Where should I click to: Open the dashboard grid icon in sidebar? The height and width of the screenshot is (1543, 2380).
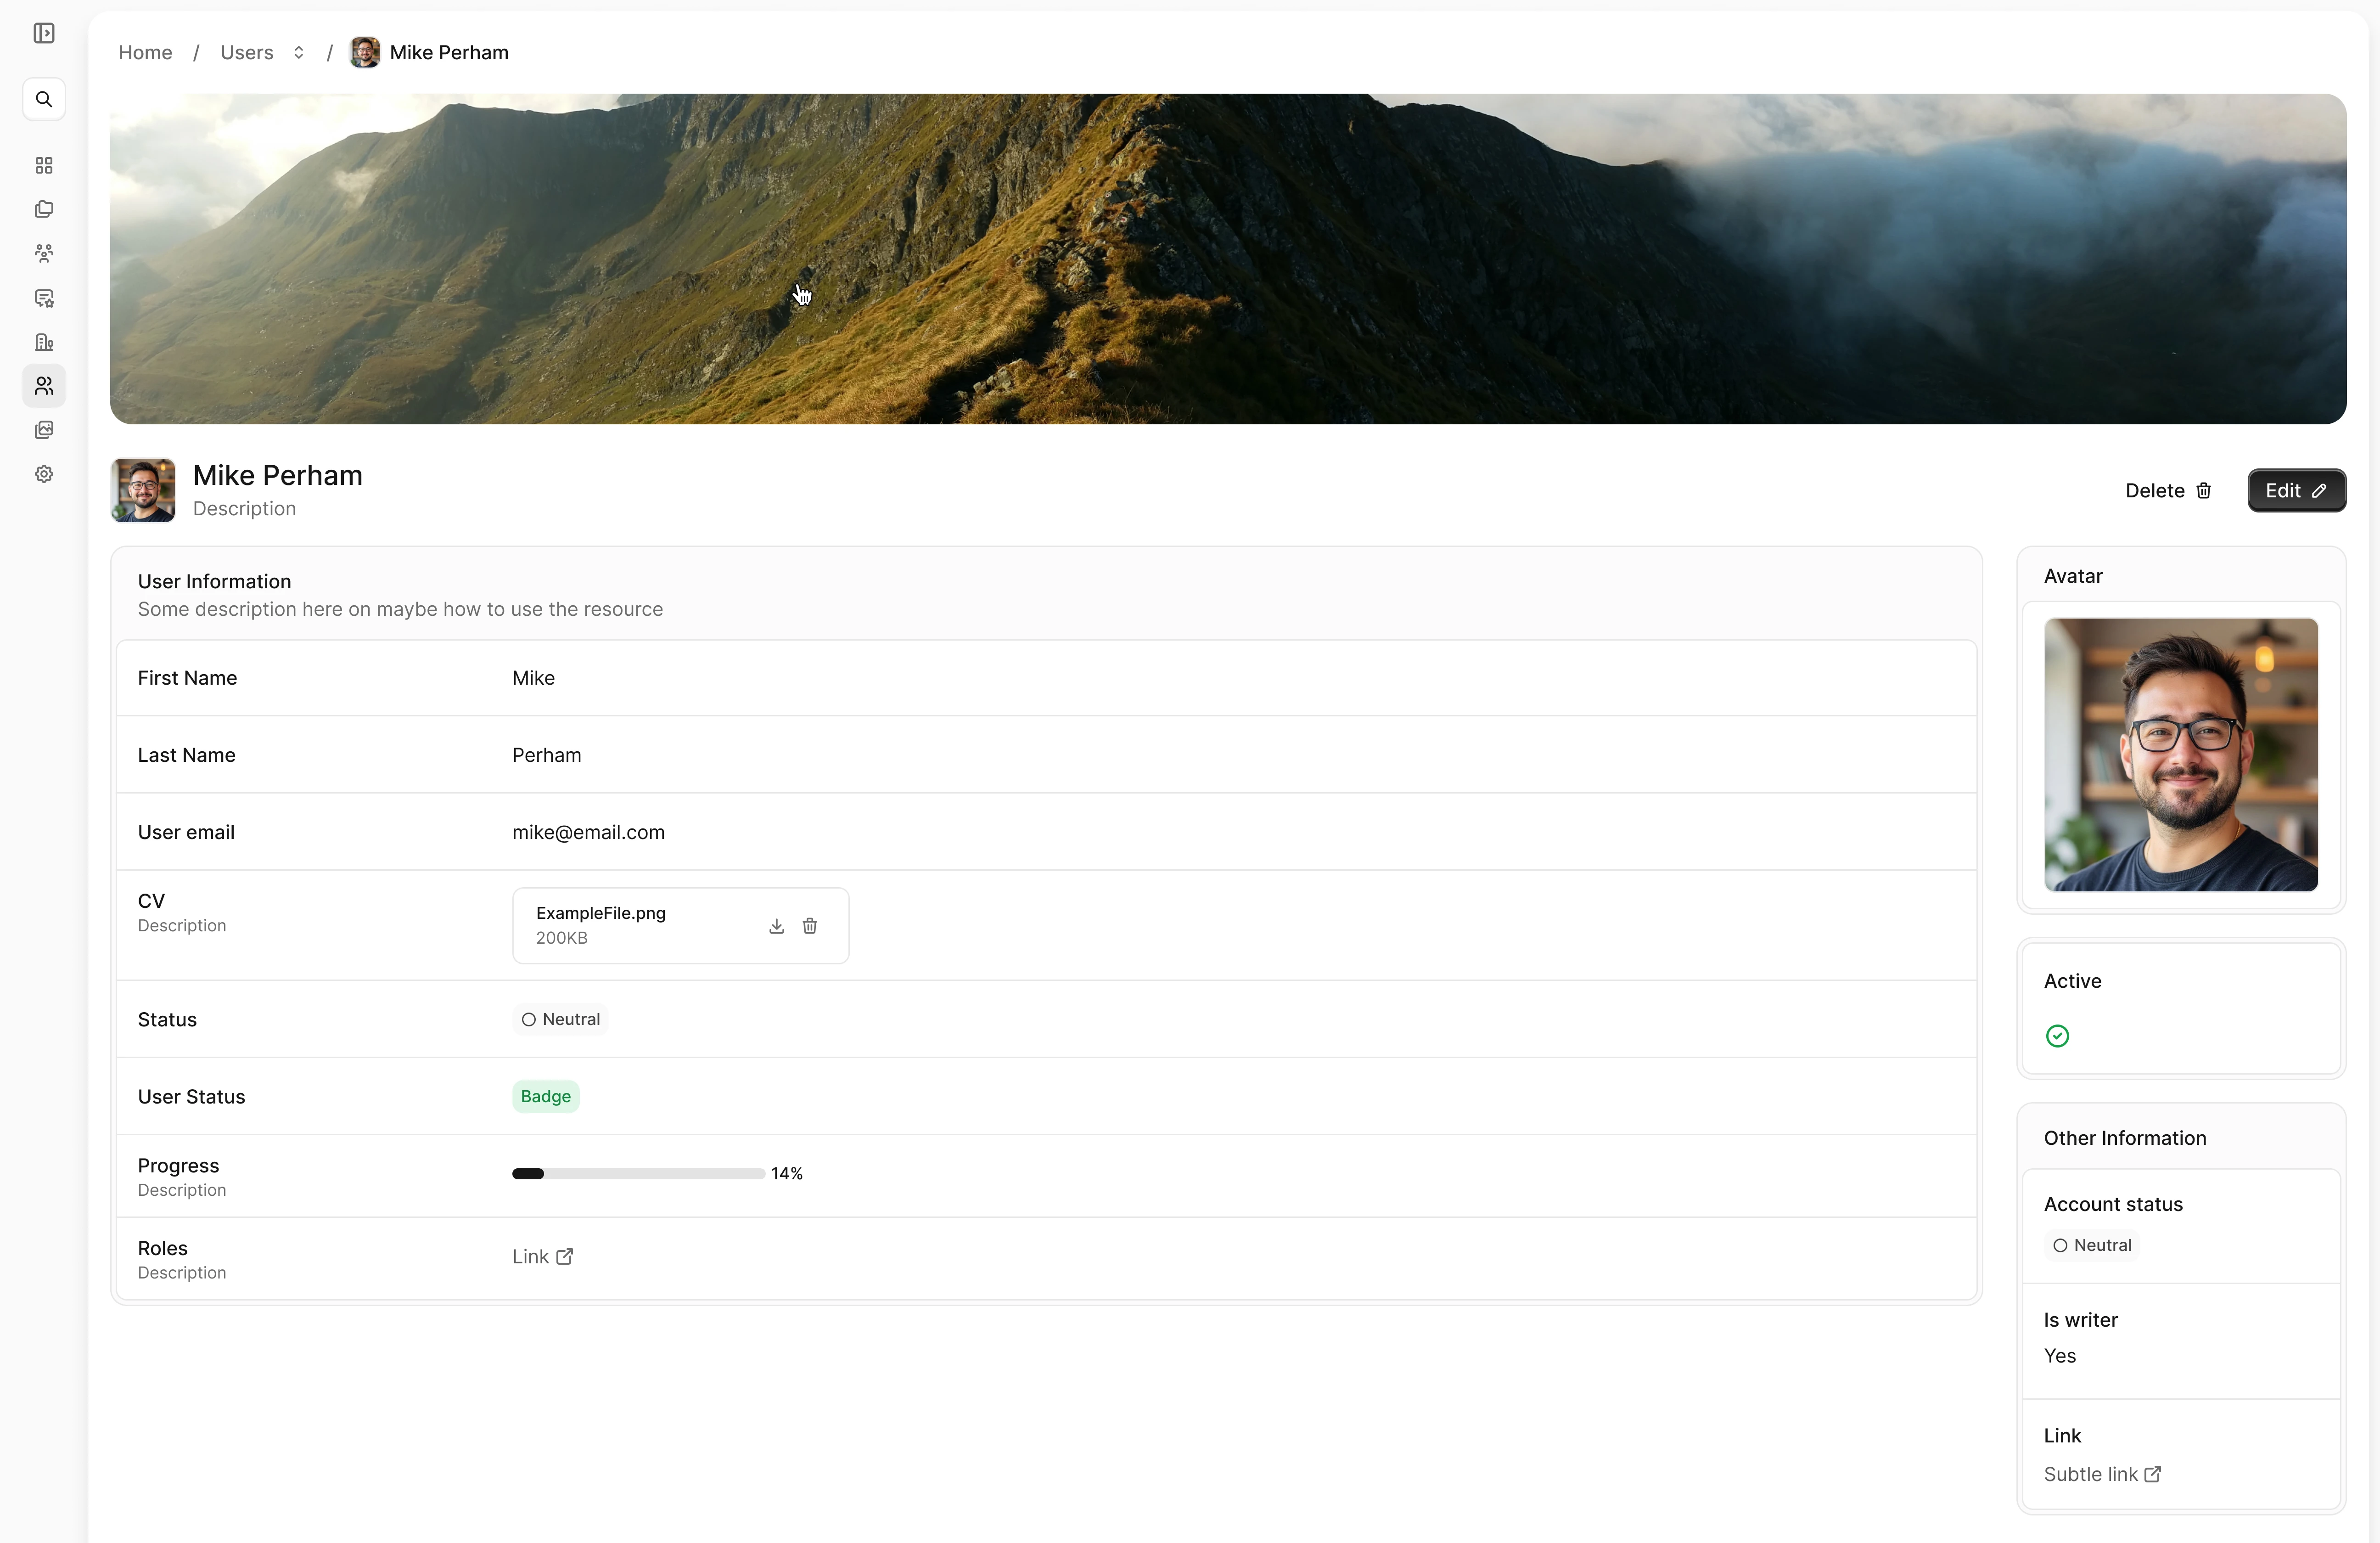click(44, 165)
